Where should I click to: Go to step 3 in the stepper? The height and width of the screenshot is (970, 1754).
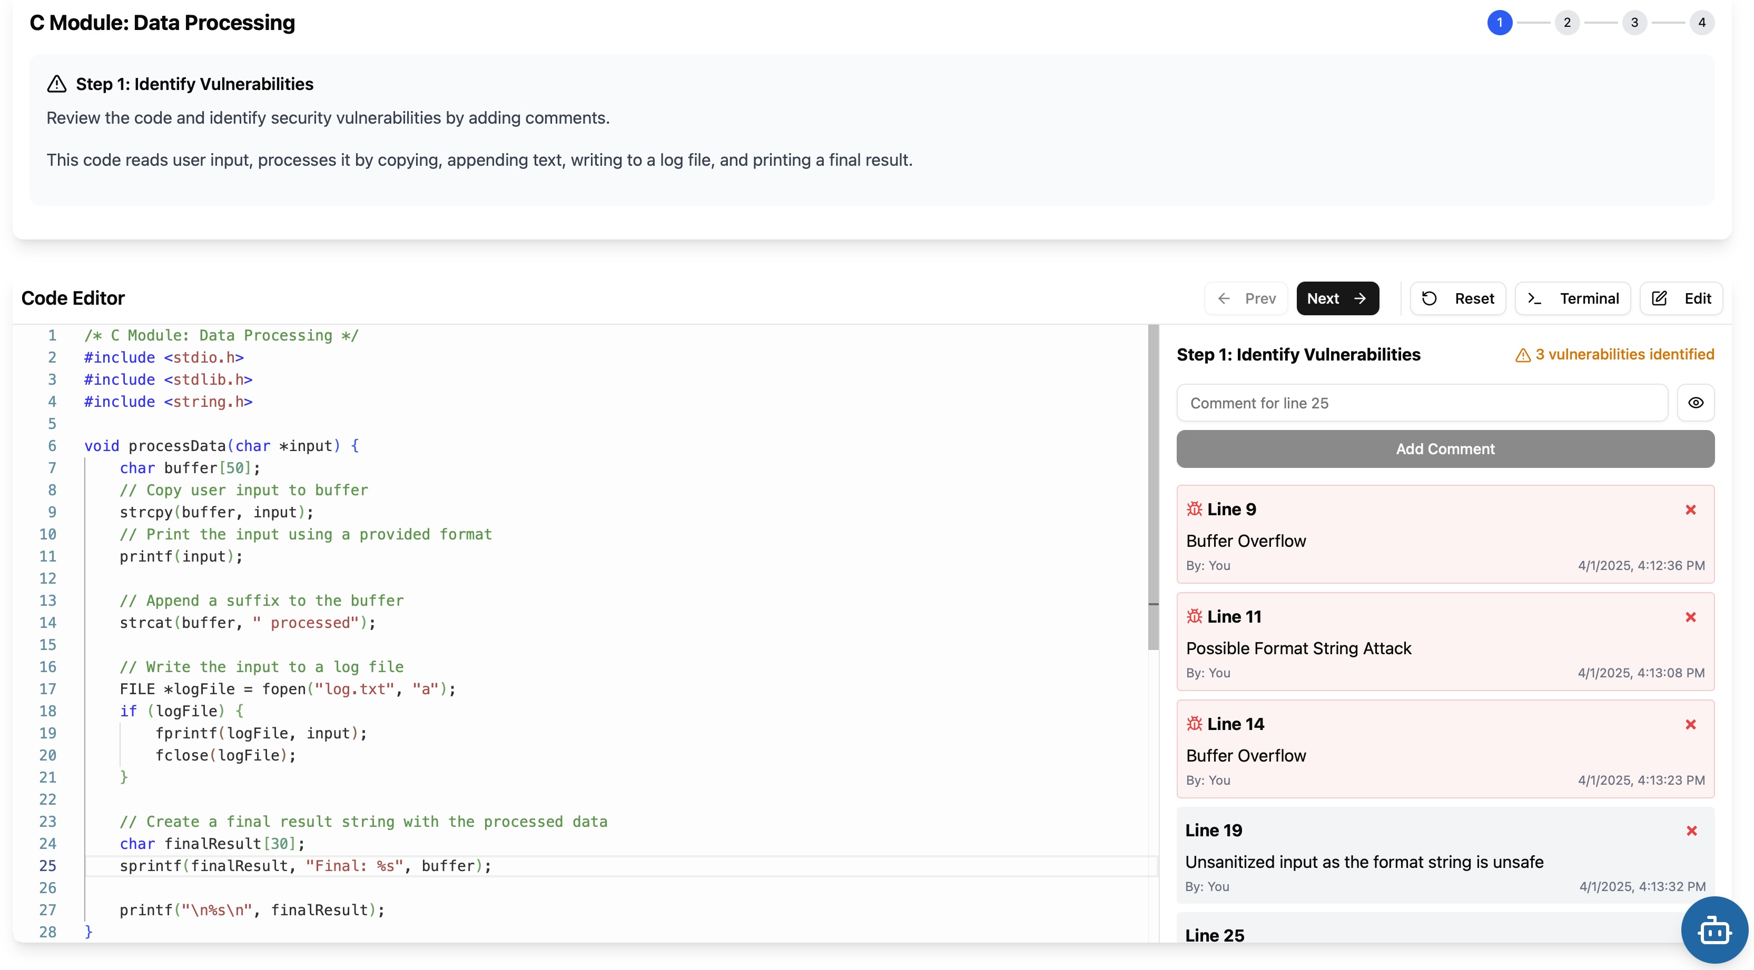(x=1634, y=23)
